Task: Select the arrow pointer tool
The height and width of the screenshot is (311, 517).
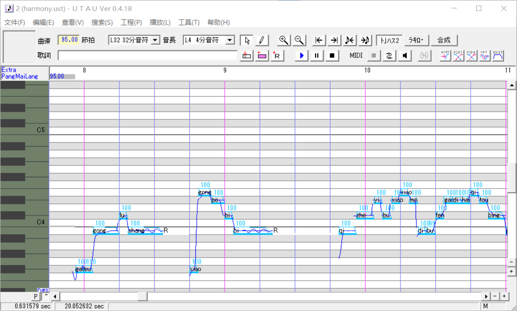Action: pos(246,40)
